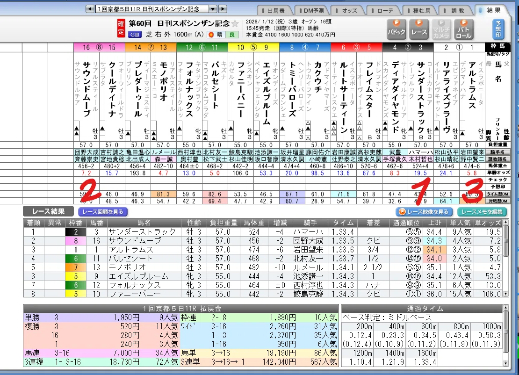
Task: Click the 払戻金 panel header
Action: (x=181, y=309)
